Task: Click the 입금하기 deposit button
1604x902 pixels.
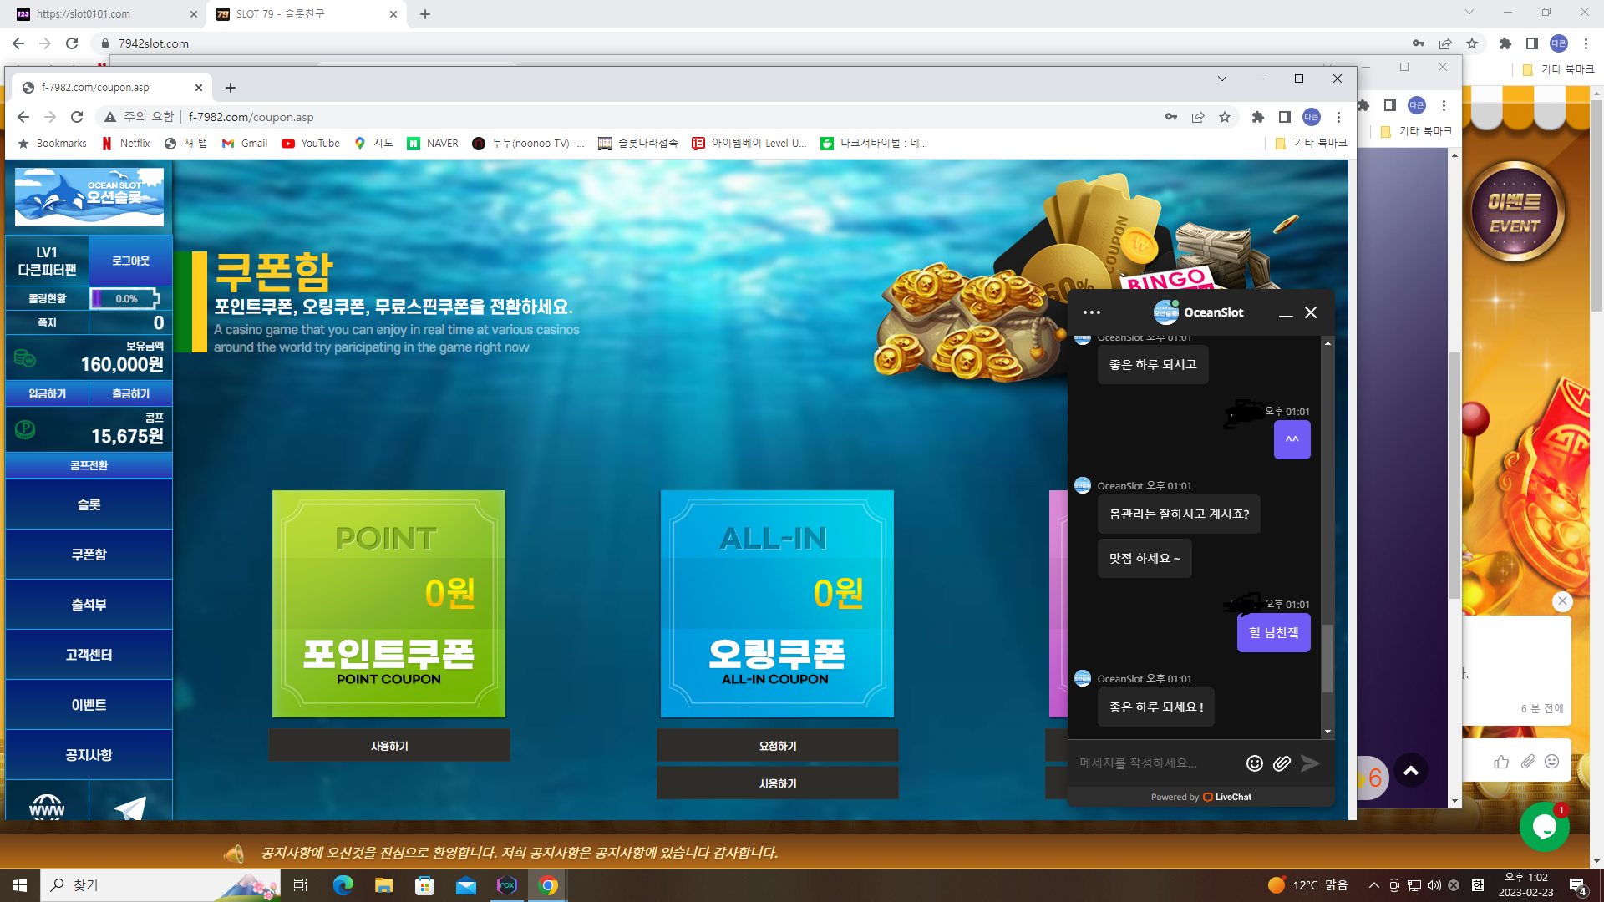Action: click(47, 393)
